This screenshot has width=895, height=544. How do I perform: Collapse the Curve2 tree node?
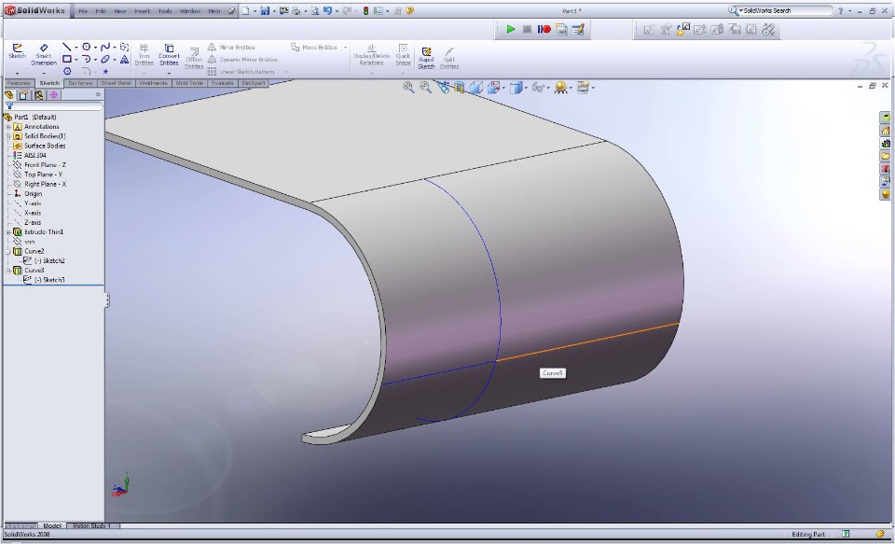click(x=8, y=251)
